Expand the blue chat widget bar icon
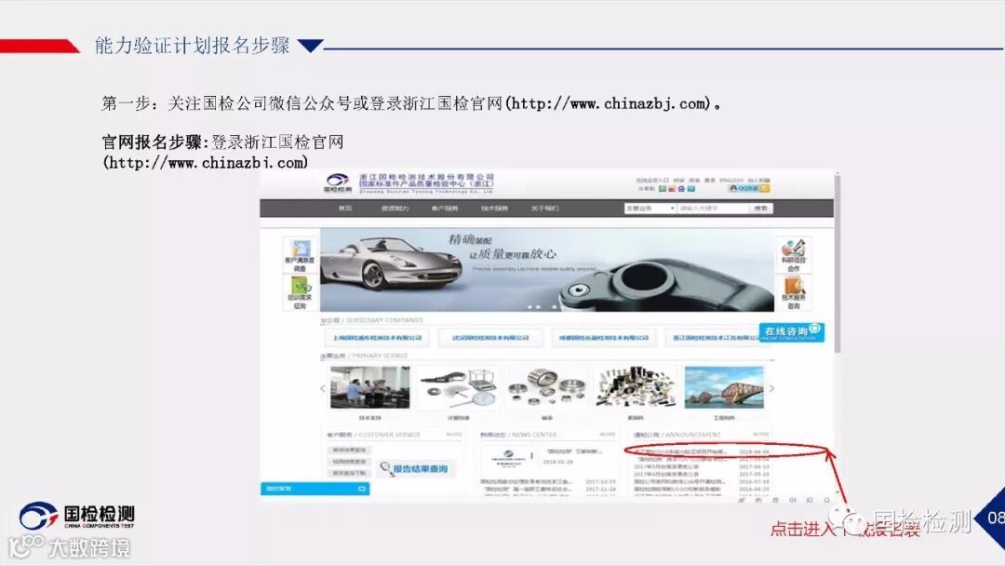The image size is (1005, 566). (x=361, y=489)
